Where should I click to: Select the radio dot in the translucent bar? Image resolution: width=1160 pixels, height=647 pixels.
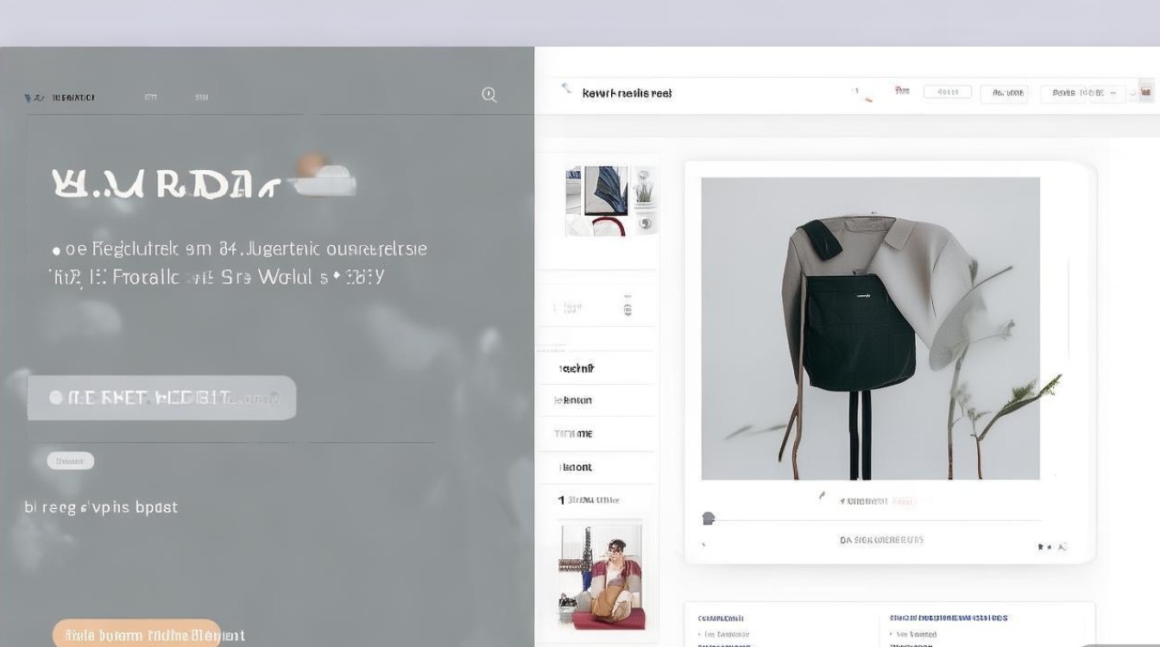[56, 398]
